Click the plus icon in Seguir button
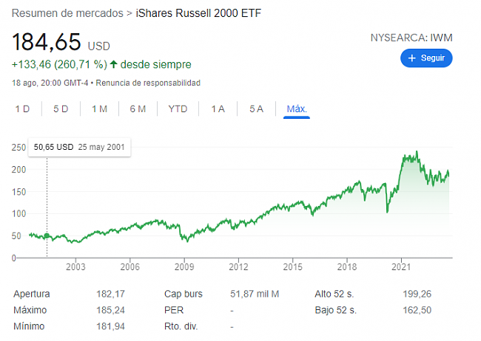This screenshot has height=341, width=481. pyautogui.click(x=411, y=58)
